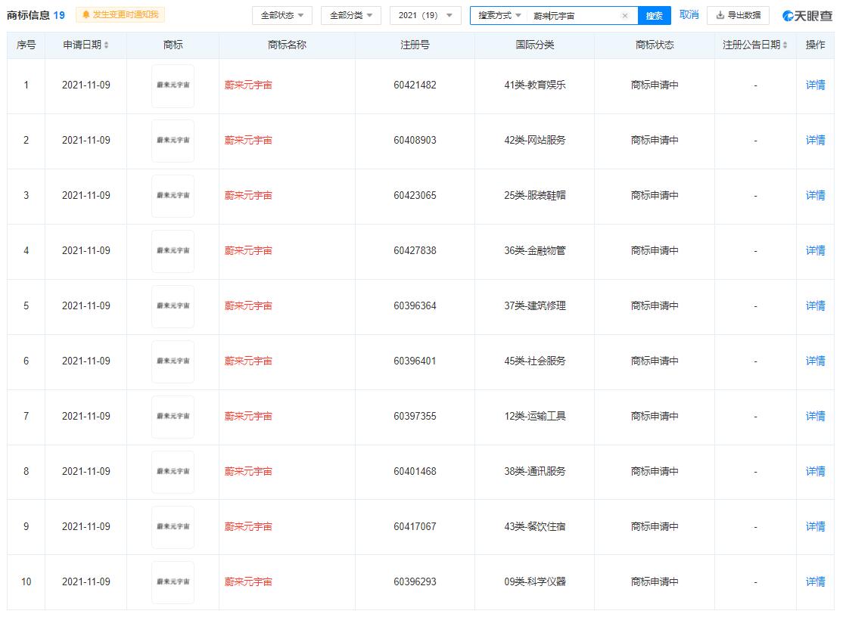Click the blue 搜索 button

click(654, 14)
